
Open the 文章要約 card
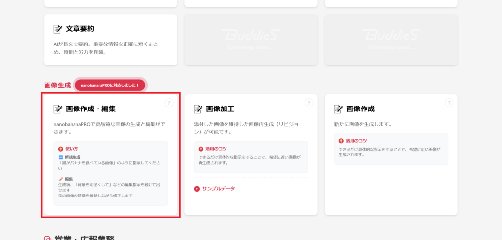pyautogui.click(x=110, y=40)
